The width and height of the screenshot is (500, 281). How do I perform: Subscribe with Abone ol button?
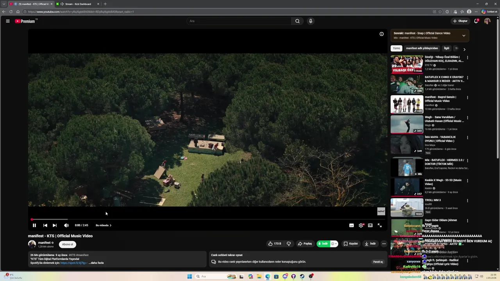coord(68,244)
